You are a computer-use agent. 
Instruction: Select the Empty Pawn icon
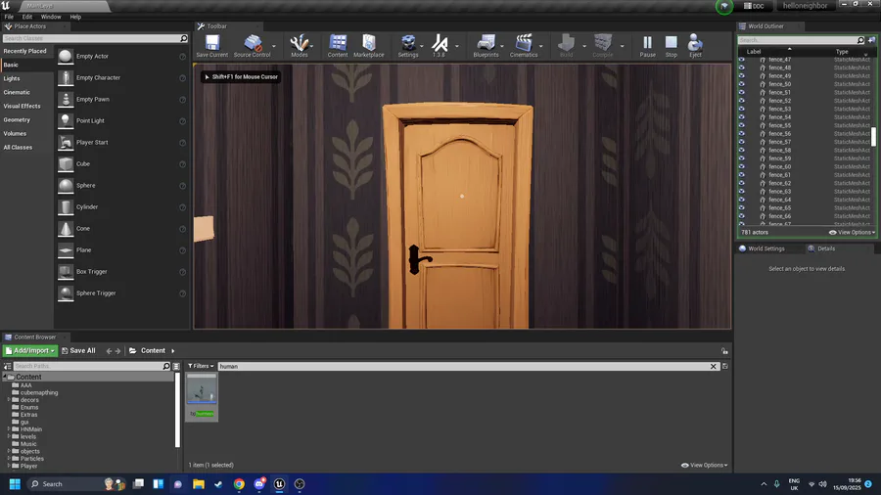pos(66,100)
